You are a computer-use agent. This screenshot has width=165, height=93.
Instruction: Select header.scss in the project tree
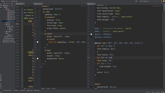tap(11, 18)
